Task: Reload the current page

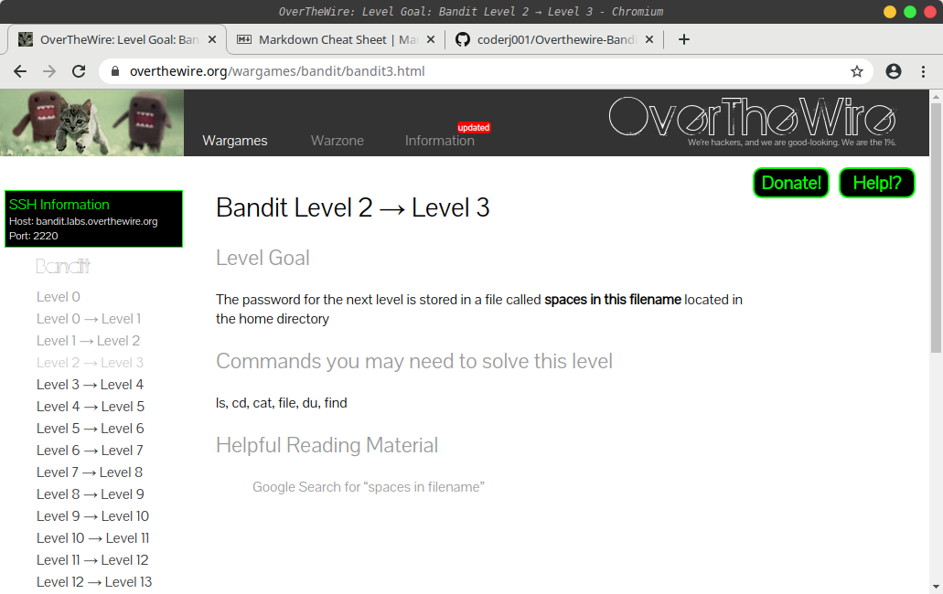Action: [79, 71]
